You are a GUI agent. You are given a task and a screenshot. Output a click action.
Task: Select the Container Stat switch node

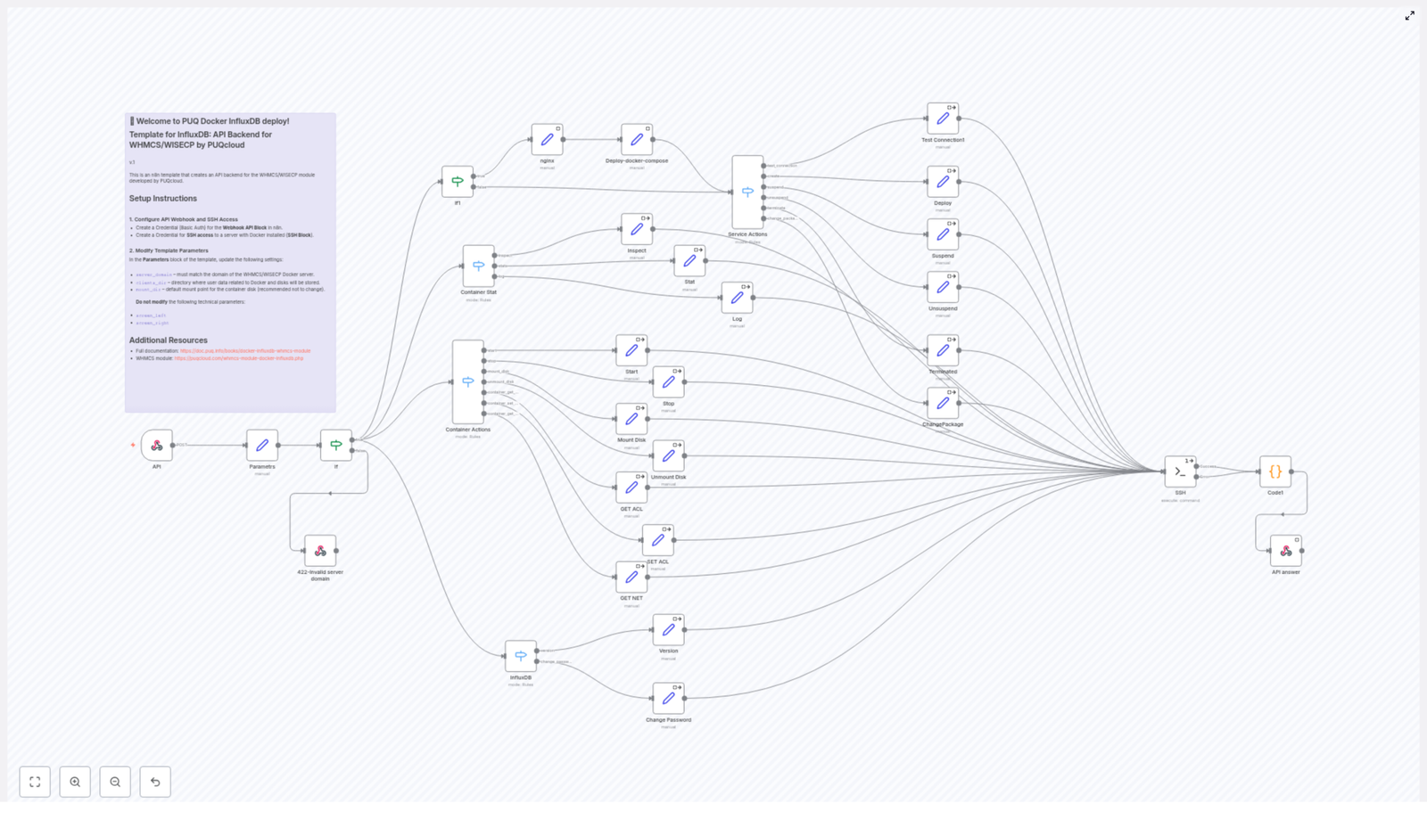coord(480,265)
